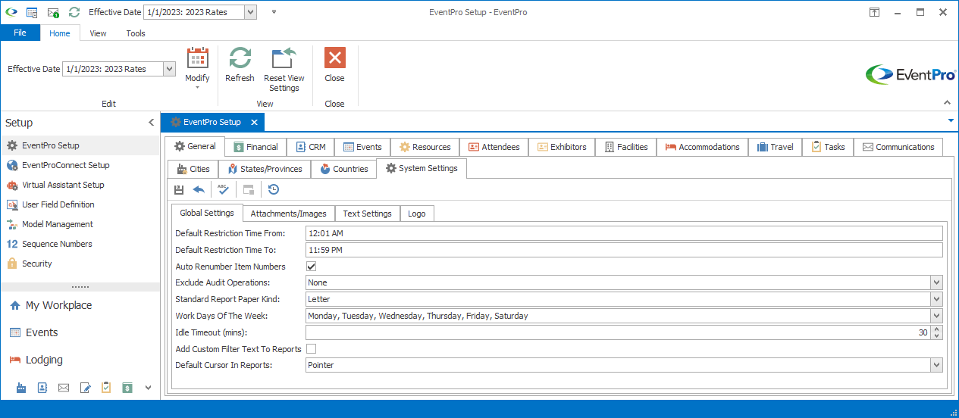959x418 pixels.
Task: Open the quick access toolbar customize arrow
Action: coord(274,12)
